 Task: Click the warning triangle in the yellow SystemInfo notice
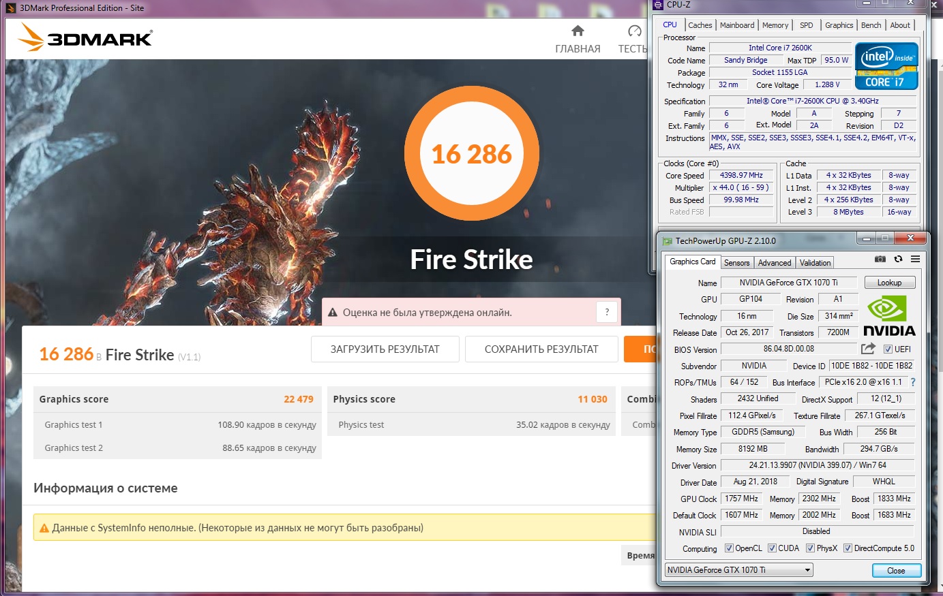coord(44,528)
